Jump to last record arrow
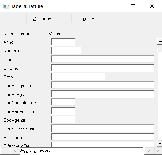The width and height of the screenshot is (162, 155). point(158,151)
